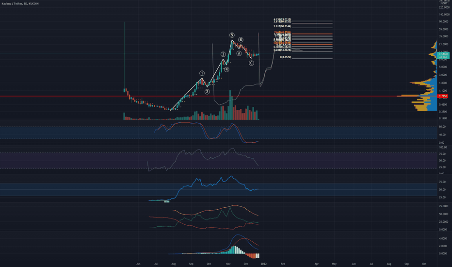Click the 2.618(60.7144) Fibonacci level label
452x267 pixels.
click(x=282, y=26)
